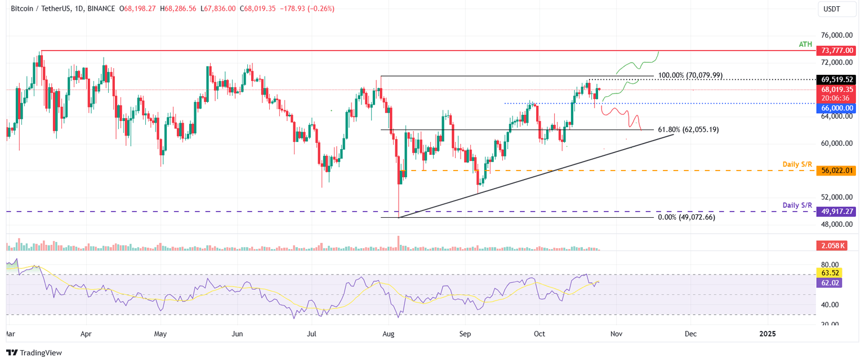The image size is (865, 363).
Task: Click the 61.80% Fibonacci level text
Action: pos(688,129)
